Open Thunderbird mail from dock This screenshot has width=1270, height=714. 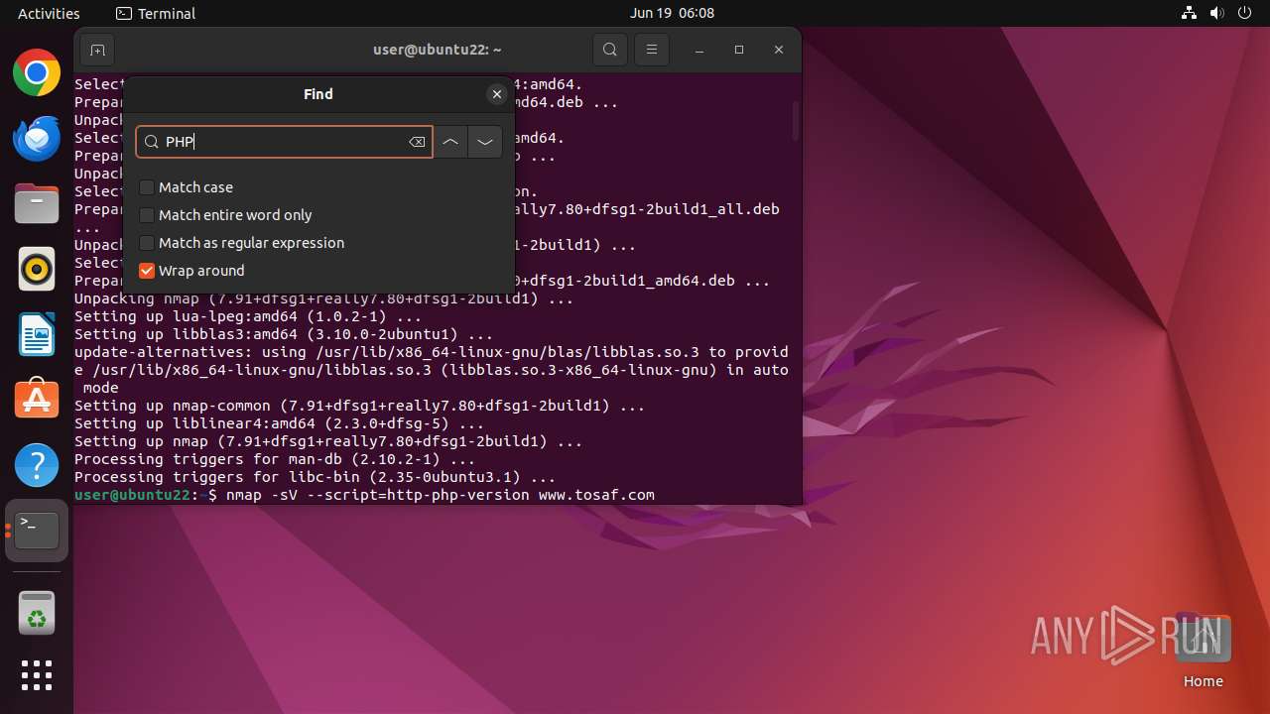point(37,138)
